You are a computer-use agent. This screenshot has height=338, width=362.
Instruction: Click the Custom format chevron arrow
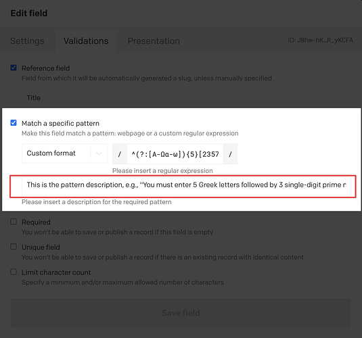[x=99, y=153]
